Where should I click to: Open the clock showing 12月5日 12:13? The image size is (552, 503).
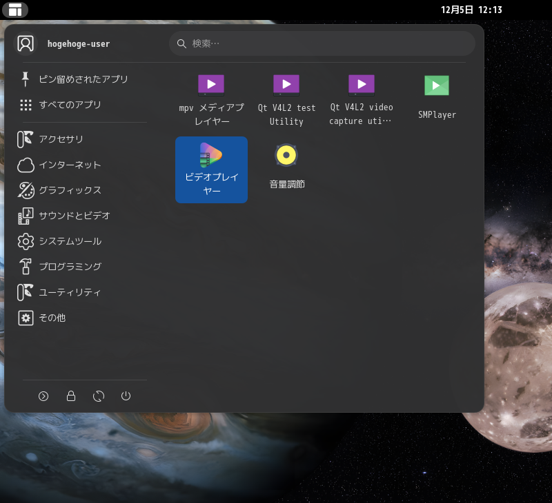coord(471,10)
